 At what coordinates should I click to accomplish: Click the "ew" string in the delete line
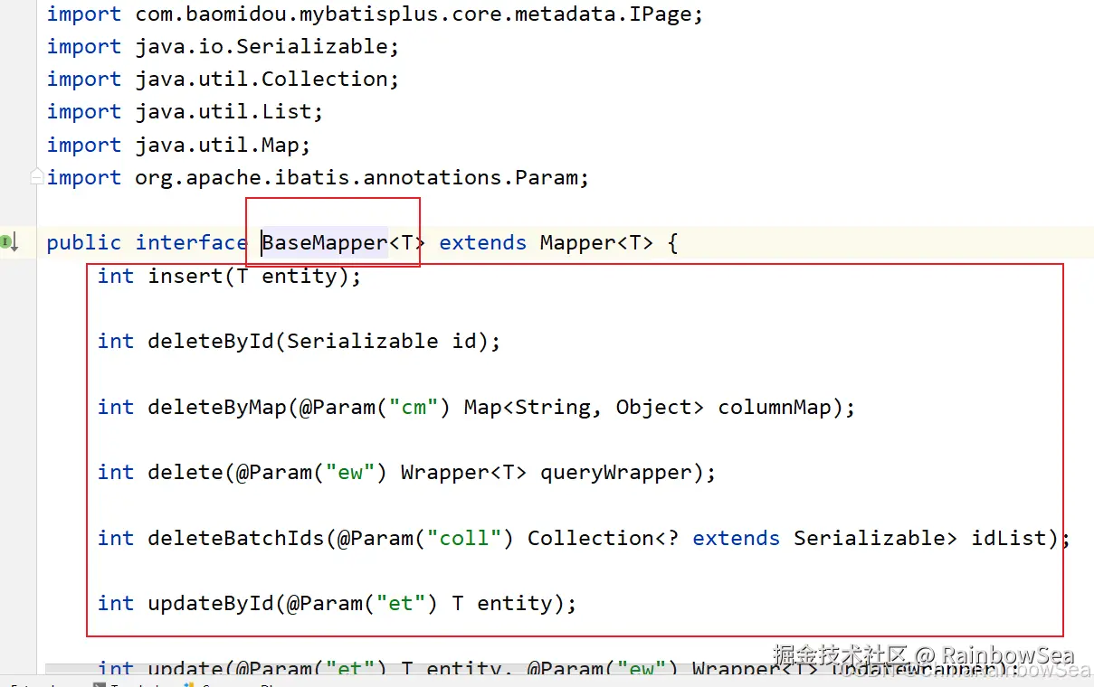coord(350,472)
